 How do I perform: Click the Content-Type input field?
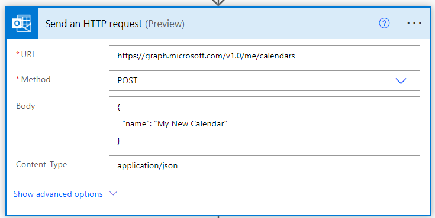point(265,165)
